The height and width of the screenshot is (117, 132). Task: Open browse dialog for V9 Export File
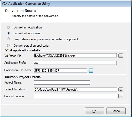(121, 56)
